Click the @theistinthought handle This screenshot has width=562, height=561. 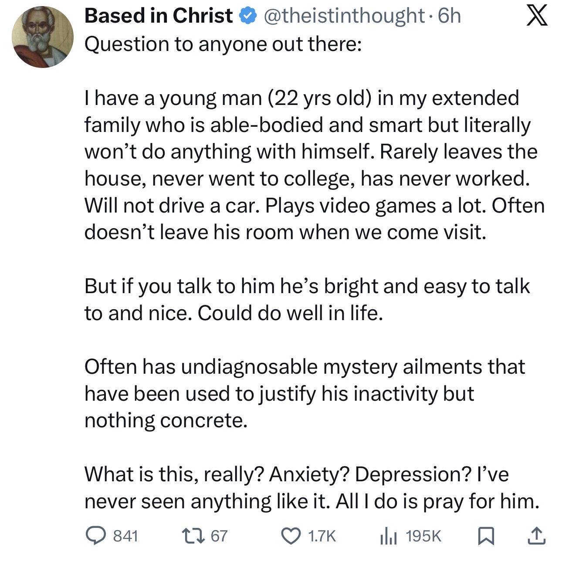pyautogui.click(x=344, y=16)
